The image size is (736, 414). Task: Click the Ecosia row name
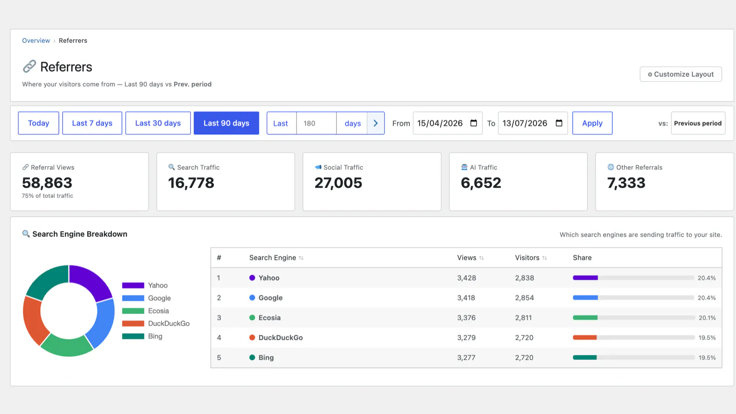[270, 318]
